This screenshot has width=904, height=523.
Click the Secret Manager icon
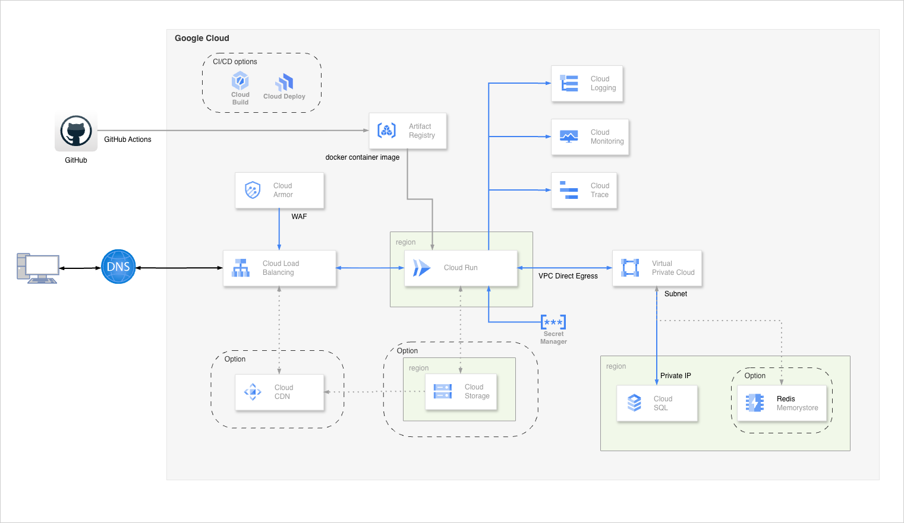click(x=553, y=322)
